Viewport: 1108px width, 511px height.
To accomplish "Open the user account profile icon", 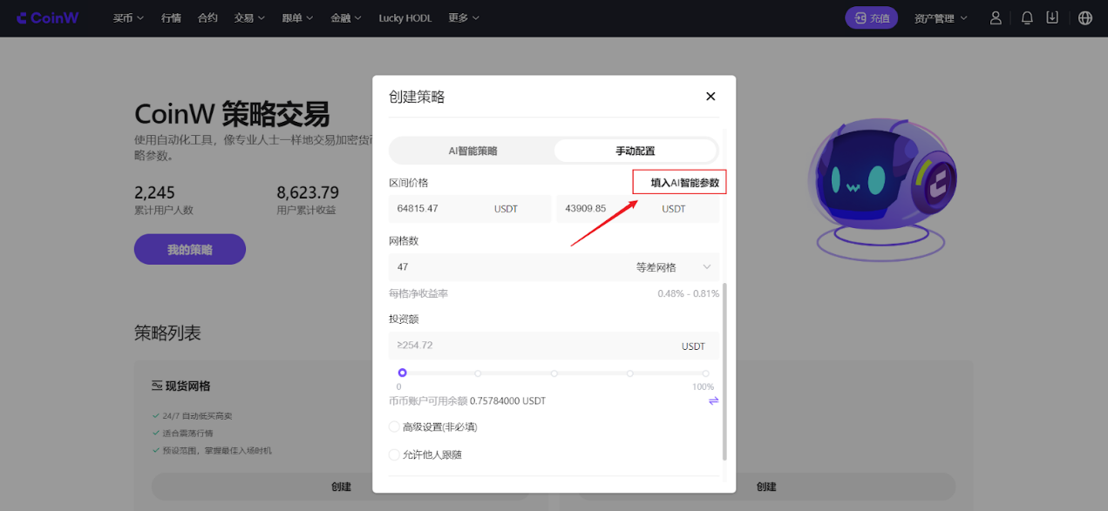I will 996,18.
